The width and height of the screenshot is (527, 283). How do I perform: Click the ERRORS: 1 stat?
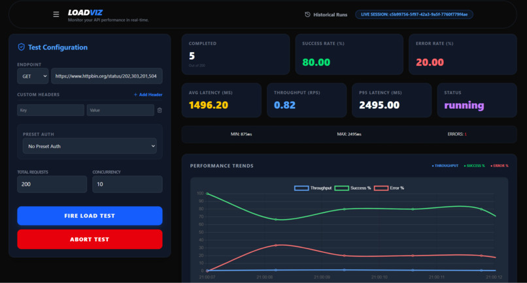point(457,134)
